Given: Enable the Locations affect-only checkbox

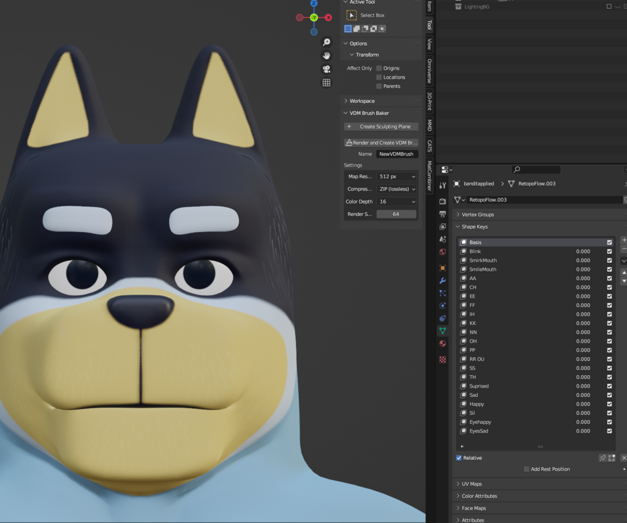Looking at the screenshot, I should tap(379, 77).
